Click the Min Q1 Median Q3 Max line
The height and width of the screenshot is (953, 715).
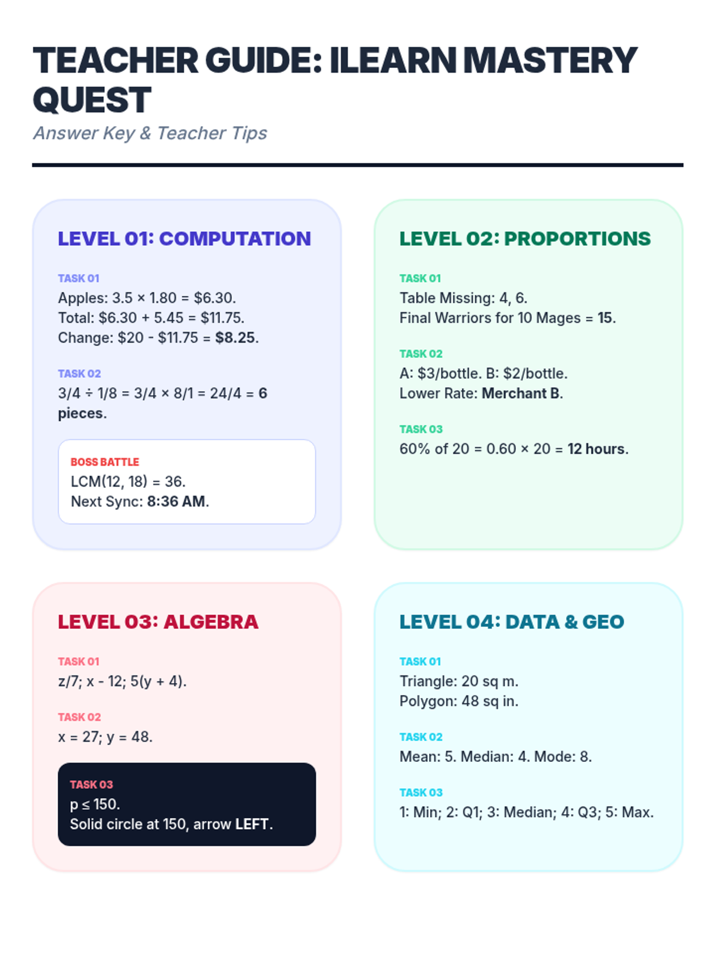point(527,812)
